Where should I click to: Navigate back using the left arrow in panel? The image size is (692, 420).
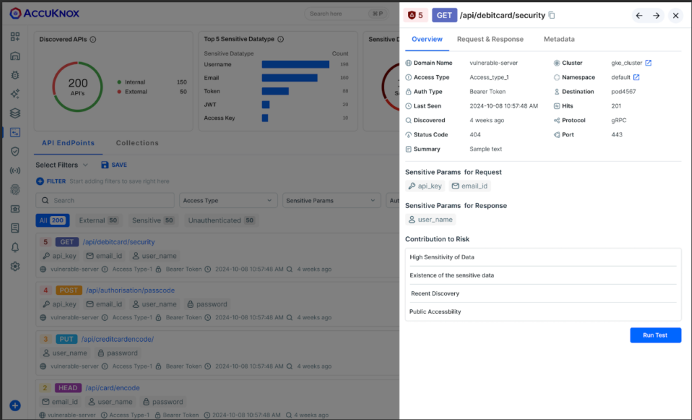coord(639,15)
